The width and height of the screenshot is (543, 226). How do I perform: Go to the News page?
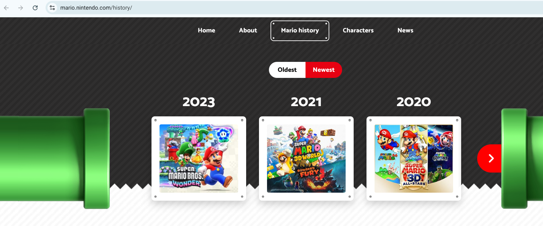tap(405, 30)
